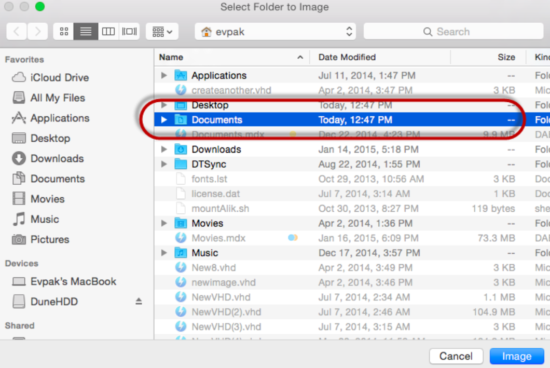Sort by Date Modified column header
The height and width of the screenshot is (368, 550).
347,57
